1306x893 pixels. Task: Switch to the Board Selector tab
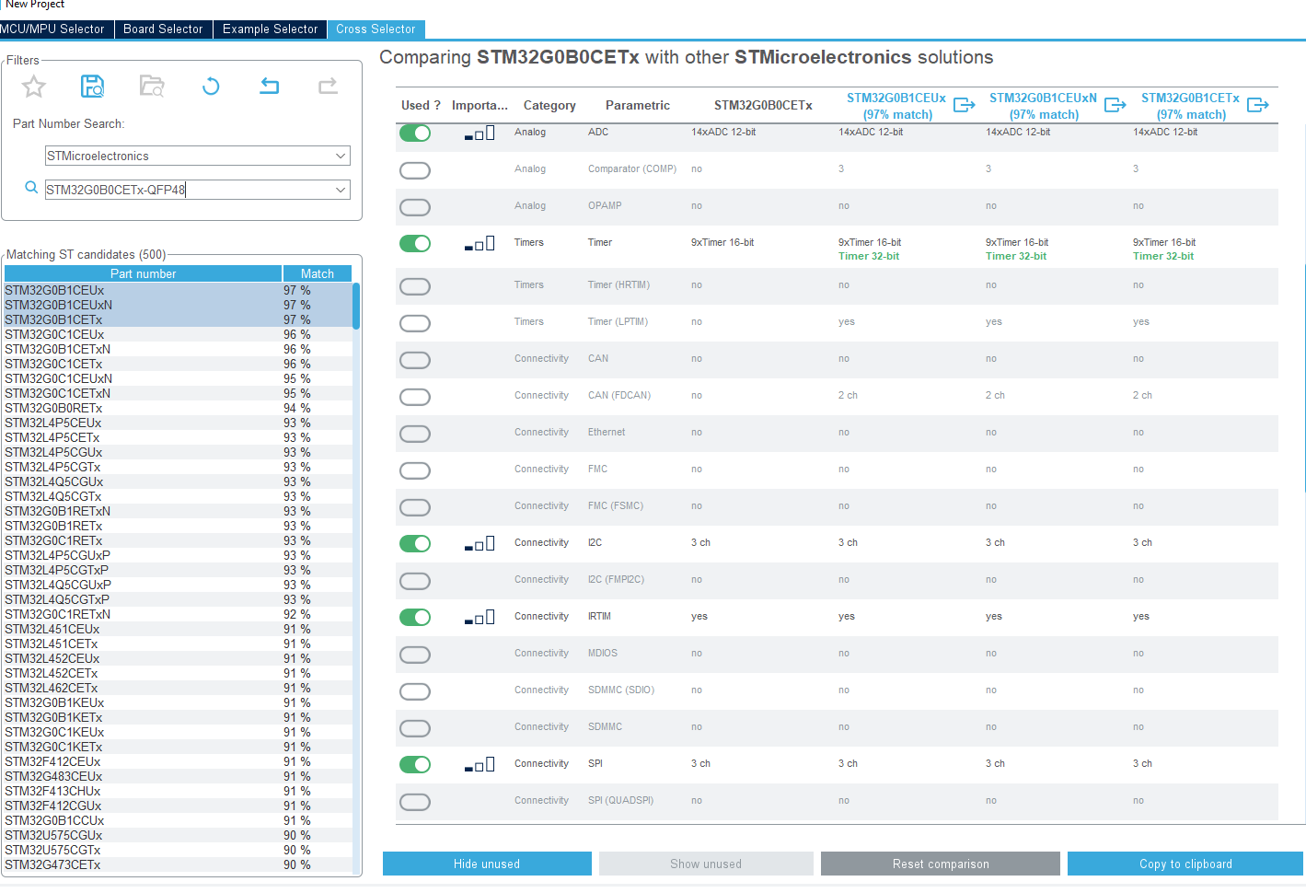(163, 29)
